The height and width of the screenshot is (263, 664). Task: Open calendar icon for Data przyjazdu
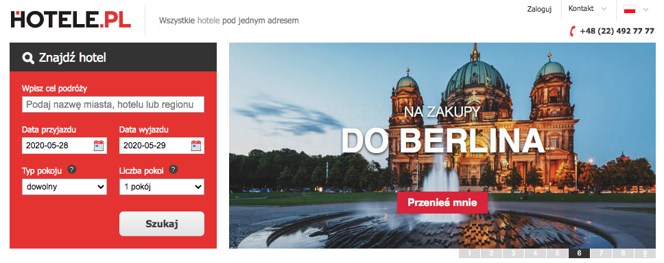[x=98, y=146]
